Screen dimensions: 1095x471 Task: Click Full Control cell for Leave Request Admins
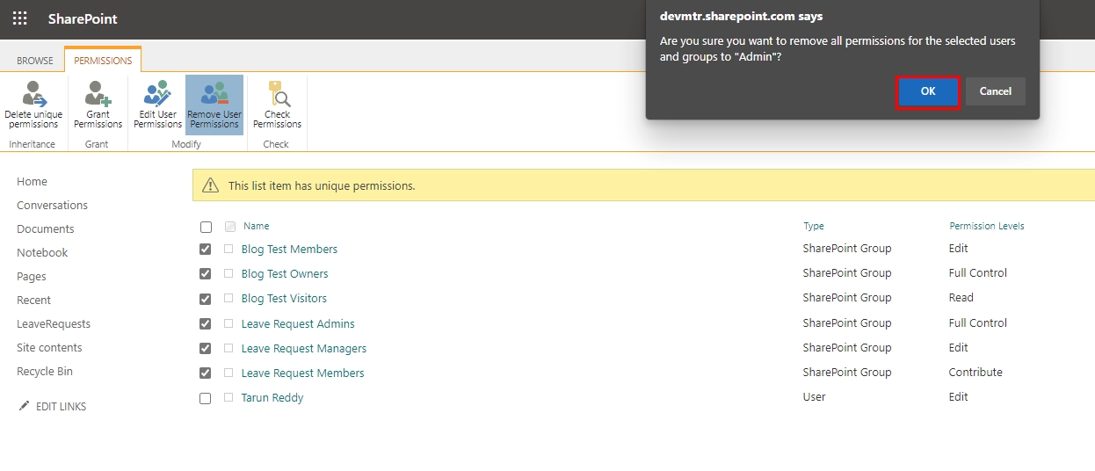pyautogui.click(x=978, y=323)
